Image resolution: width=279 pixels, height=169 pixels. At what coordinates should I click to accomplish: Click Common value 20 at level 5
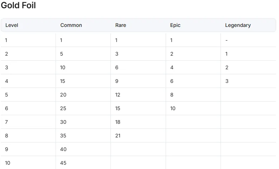tap(63, 95)
